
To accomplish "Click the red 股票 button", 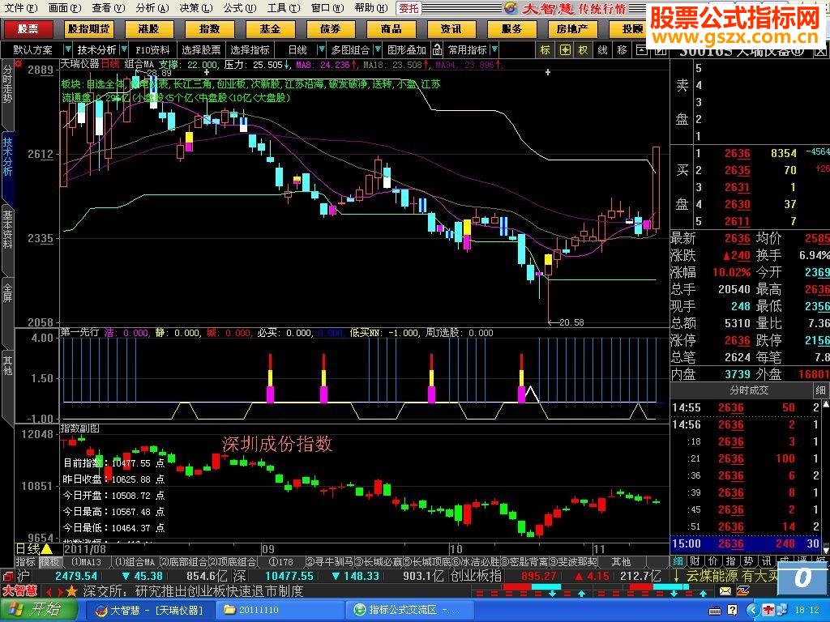I will [x=28, y=28].
